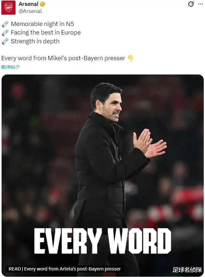The image size is (205, 277).
Task: Click the 翻译帖子 translate post link
Action: tap(10, 67)
